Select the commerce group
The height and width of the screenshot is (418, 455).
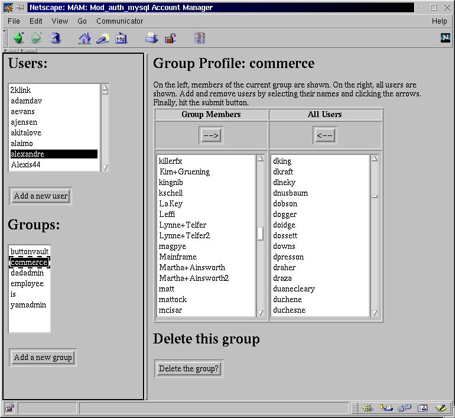(x=30, y=262)
